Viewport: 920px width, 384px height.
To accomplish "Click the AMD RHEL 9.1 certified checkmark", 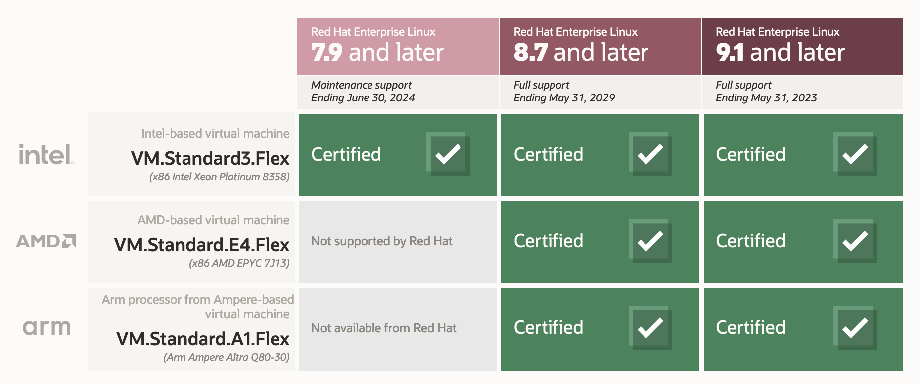I will click(855, 241).
